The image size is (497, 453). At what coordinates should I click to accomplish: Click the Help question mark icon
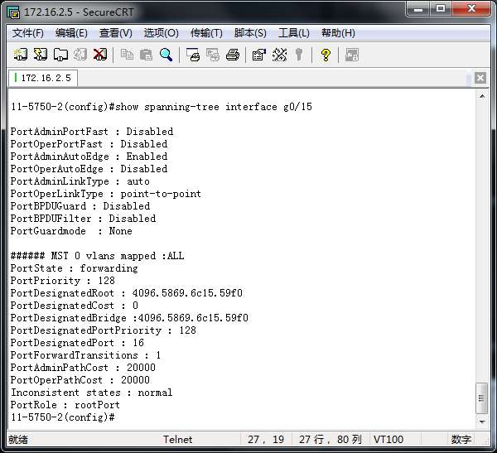(326, 55)
